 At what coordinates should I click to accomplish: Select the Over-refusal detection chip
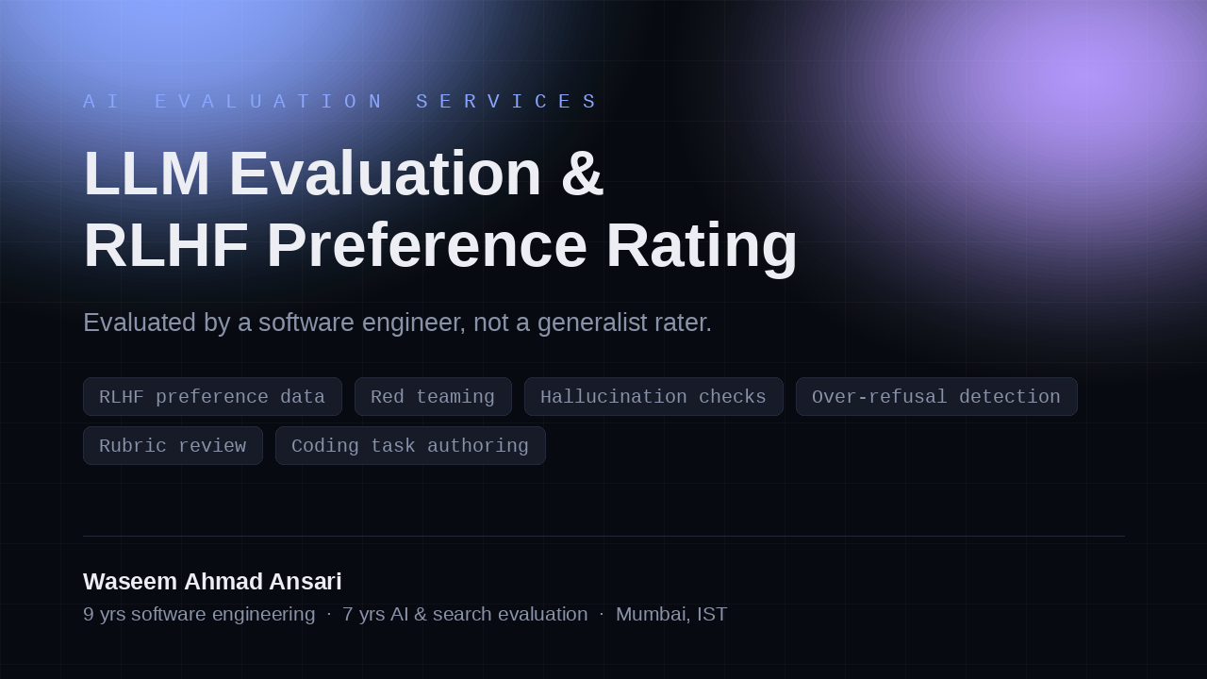point(936,397)
